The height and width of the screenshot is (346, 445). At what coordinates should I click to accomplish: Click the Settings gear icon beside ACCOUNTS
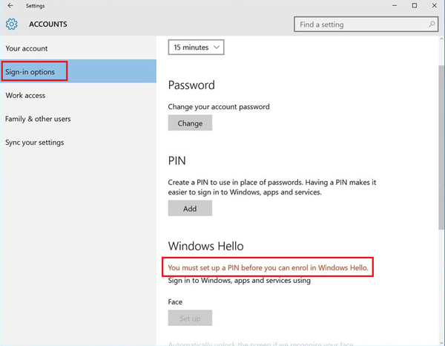point(11,25)
